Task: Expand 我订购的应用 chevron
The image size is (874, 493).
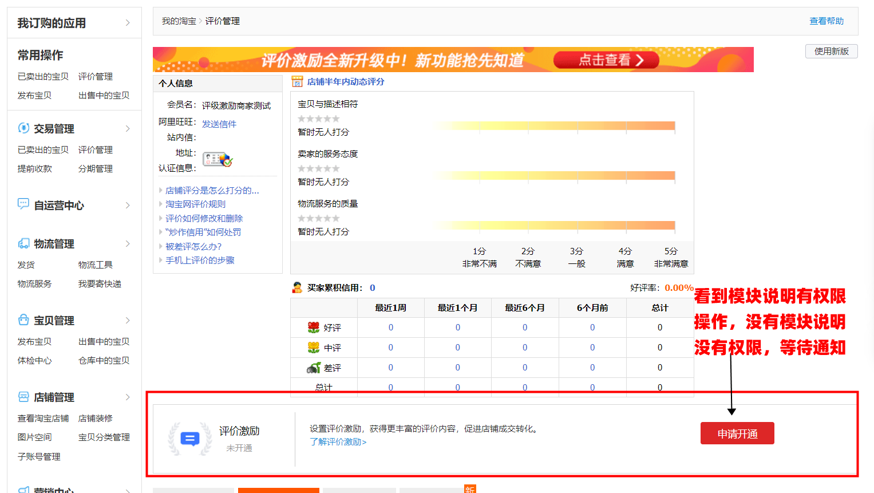Action: (128, 23)
